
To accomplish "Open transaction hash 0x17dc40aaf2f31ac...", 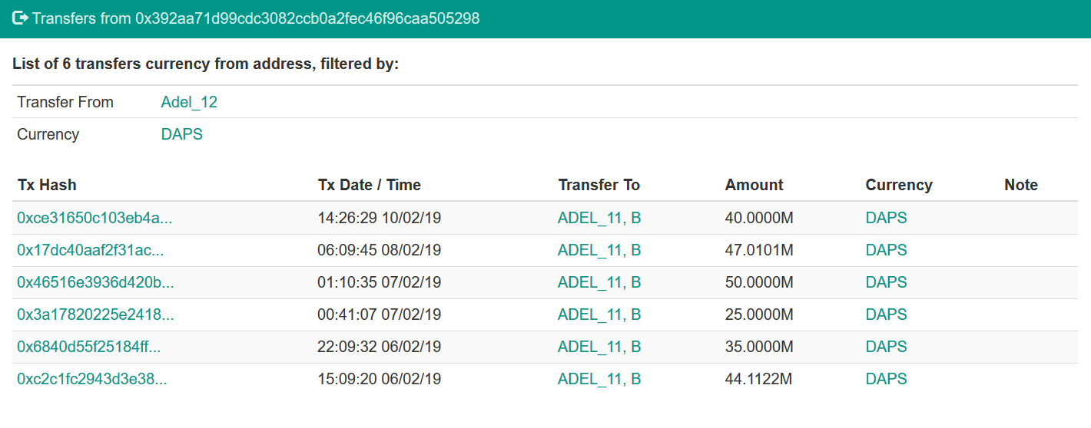I will [x=91, y=250].
